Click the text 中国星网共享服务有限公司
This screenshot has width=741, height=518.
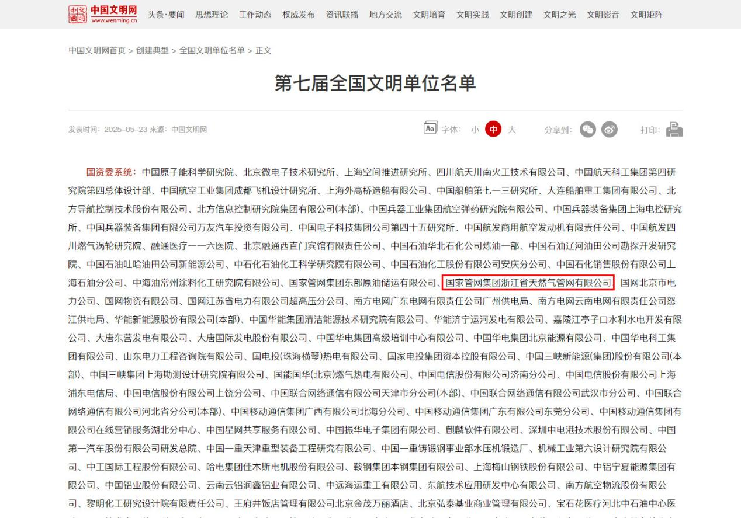(x=262, y=430)
